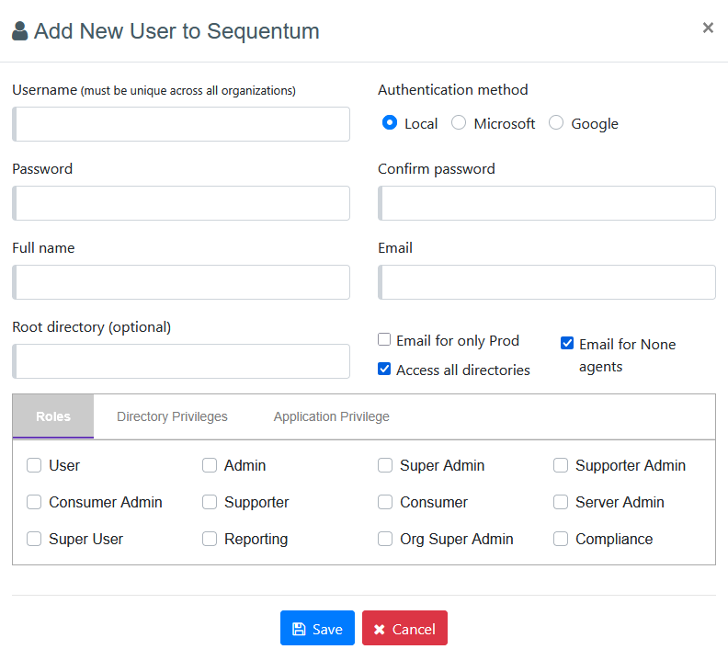Check the Super Admin role
Screen dimensions: 728x672
tap(385, 465)
